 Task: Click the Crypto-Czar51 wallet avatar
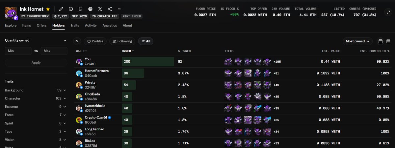[x=79, y=120]
